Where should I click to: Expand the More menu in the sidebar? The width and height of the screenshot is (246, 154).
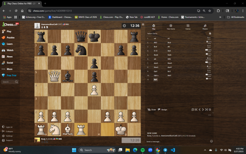point(7,69)
